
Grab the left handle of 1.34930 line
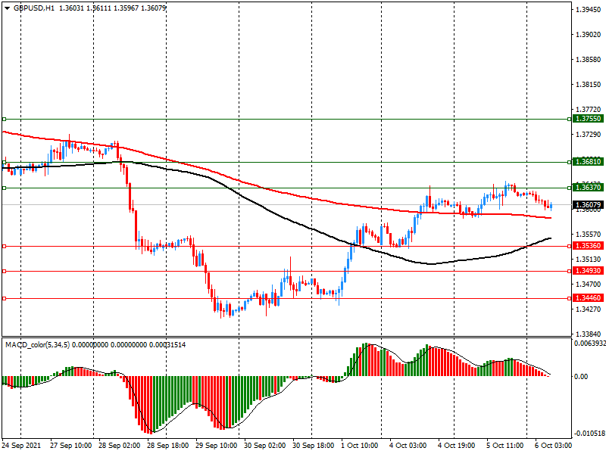(5, 272)
